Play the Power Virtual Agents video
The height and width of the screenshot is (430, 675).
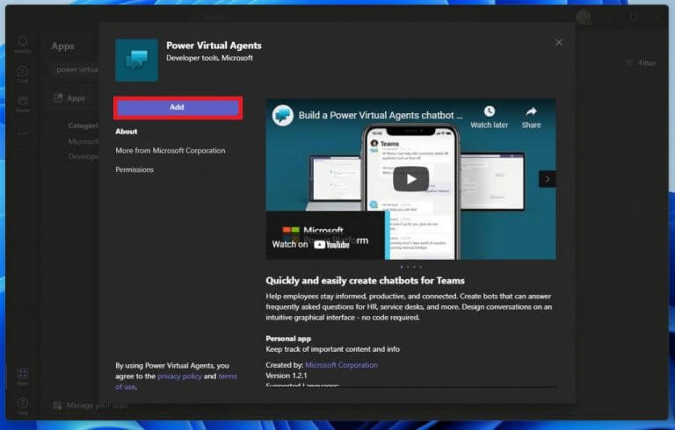click(410, 179)
